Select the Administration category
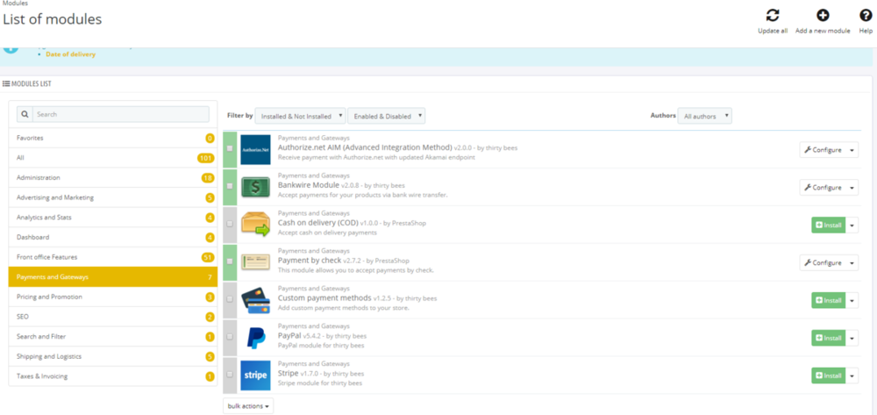877x415 pixels. pos(113,178)
